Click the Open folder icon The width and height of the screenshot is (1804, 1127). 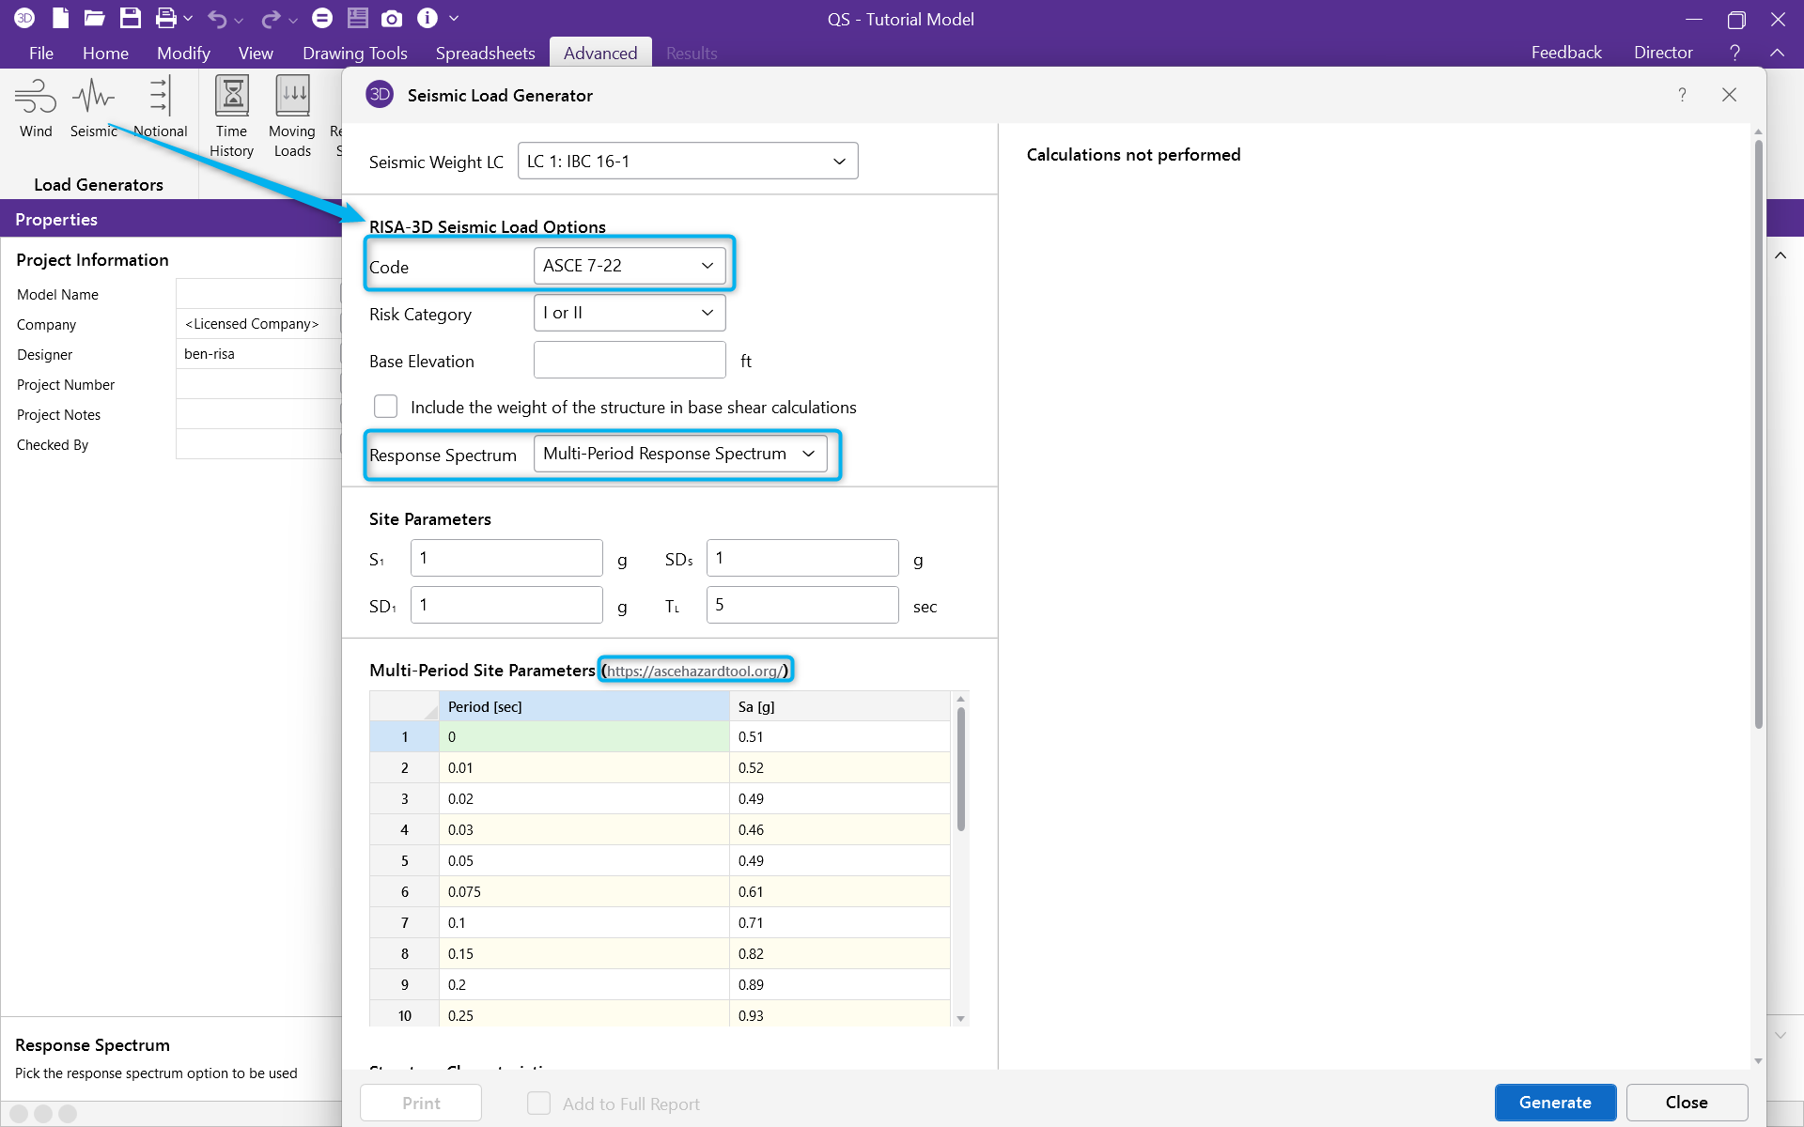tap(94, 18)
